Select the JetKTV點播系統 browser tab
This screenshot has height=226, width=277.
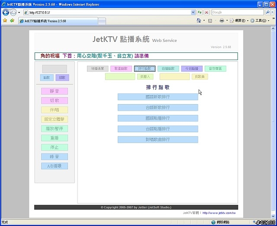click(58, 21)
